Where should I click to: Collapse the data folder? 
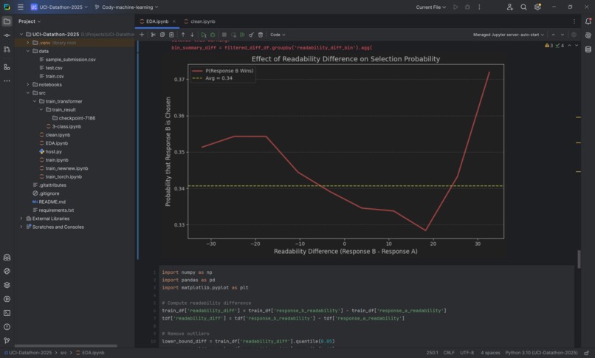pyautogui.click(x=28, y=51)
